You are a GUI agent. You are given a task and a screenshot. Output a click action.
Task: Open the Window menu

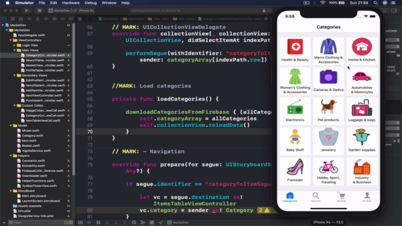point(109,3)
